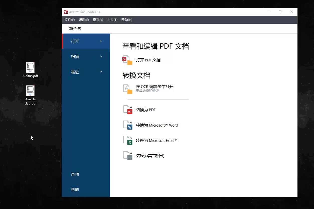The width and height of the screenshot is (314, 209).
Task: Click the Open in OCR Editor icon
Action: pos(128,89)
